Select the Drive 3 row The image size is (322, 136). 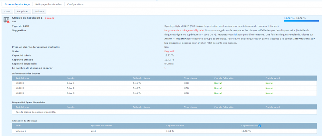click(x=165, y=93)
